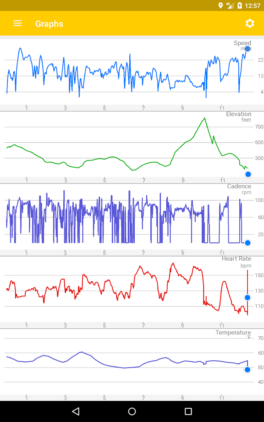Tap mile 3 tick on Elevation graph axis
This screenshot has height=422, width=264.
click(65, 180)
